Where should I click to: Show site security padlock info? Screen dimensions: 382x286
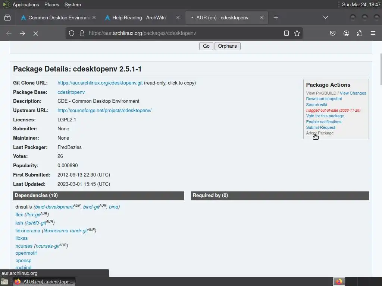point(82,33)
